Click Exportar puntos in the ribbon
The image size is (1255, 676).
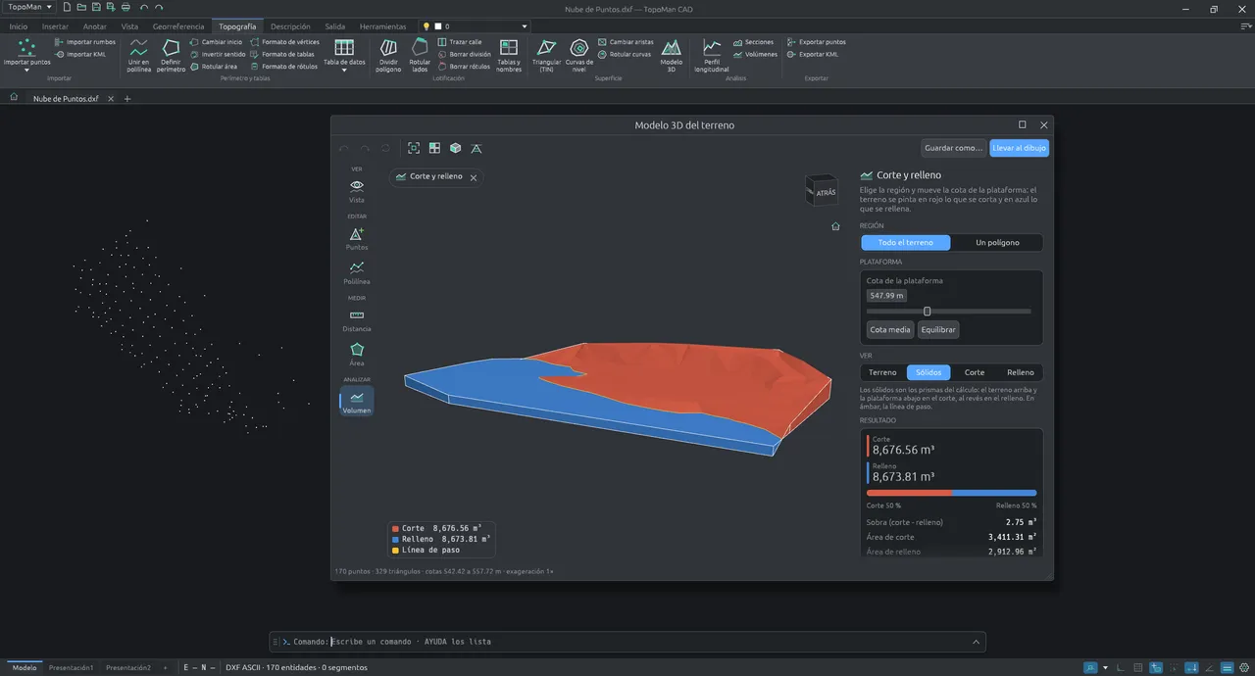(x=816, y=42)
